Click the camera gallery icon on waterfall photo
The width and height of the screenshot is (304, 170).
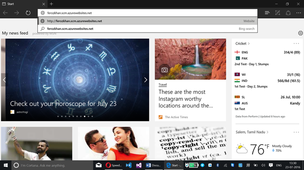tap(165, 70)
